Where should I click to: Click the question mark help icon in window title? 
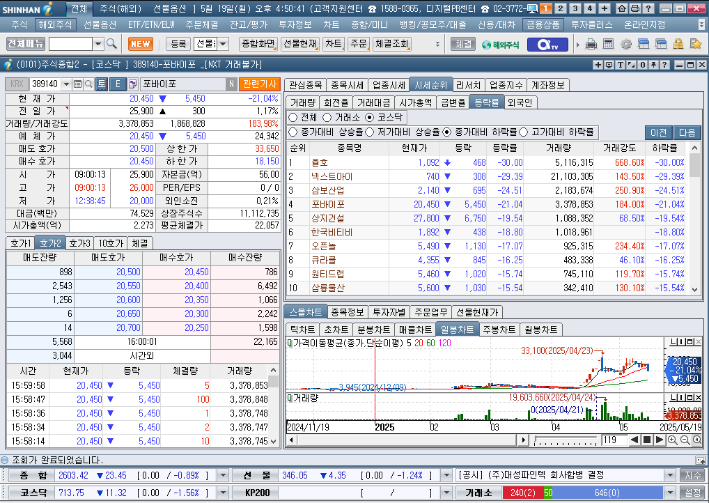point(664,65)
